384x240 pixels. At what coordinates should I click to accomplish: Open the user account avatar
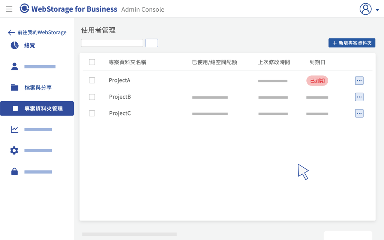coord(365,9)
